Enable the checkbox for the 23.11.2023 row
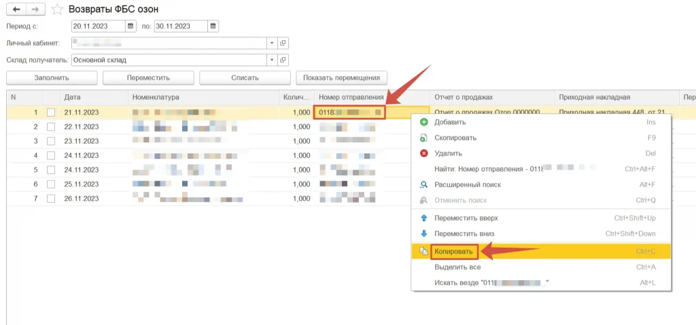This screenshot has width=696, height=325. 51,141
